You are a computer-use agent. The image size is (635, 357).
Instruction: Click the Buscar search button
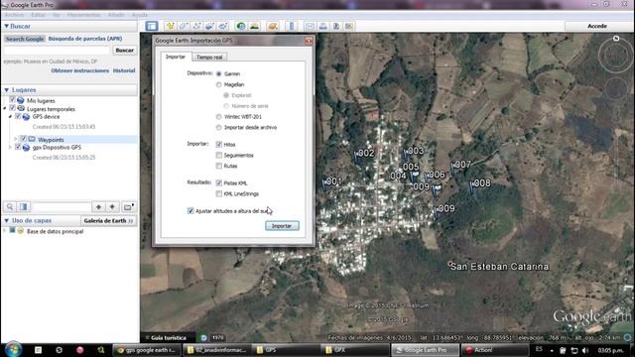click(x=124, y=51)
